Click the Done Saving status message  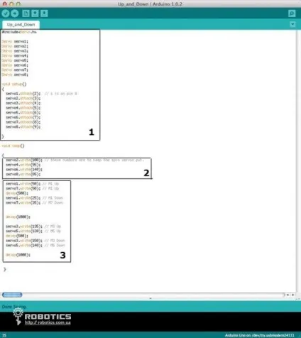click(x=14, y=307)
